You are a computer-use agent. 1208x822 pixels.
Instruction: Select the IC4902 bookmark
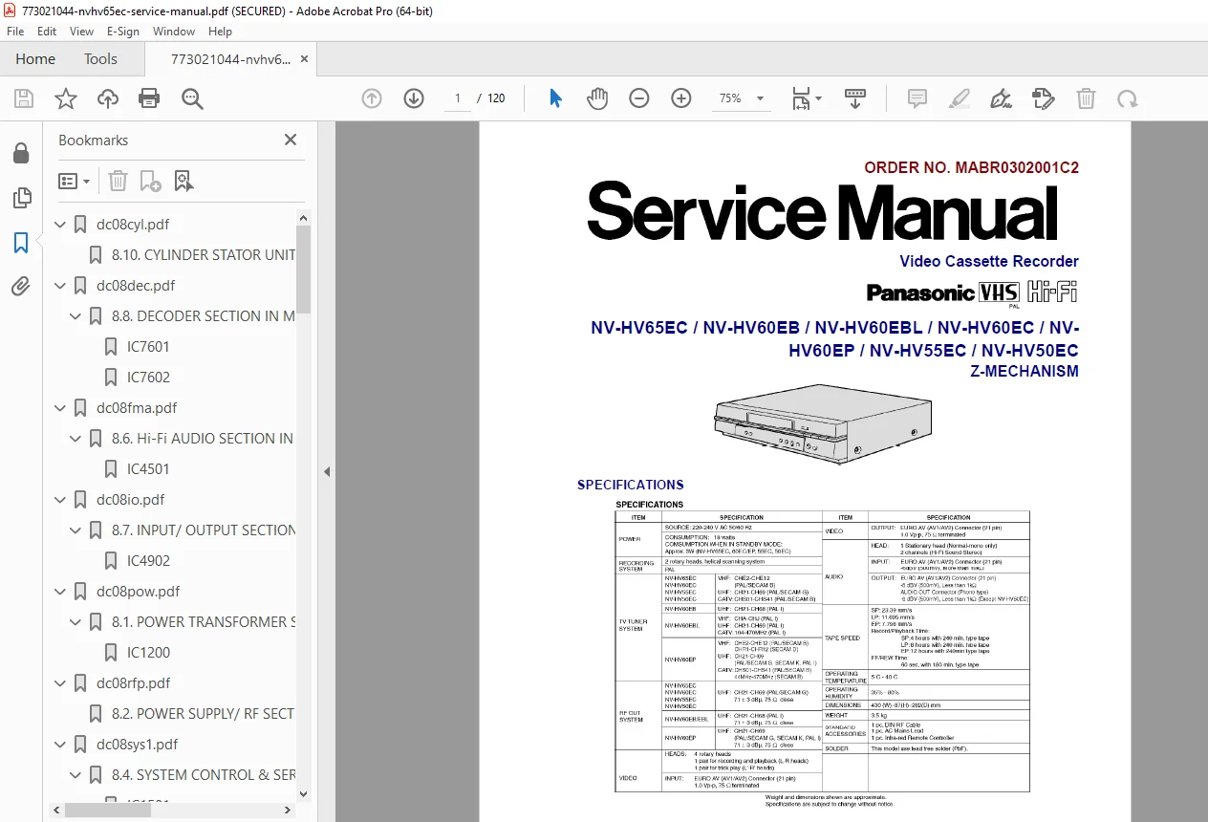pos(148,561)
